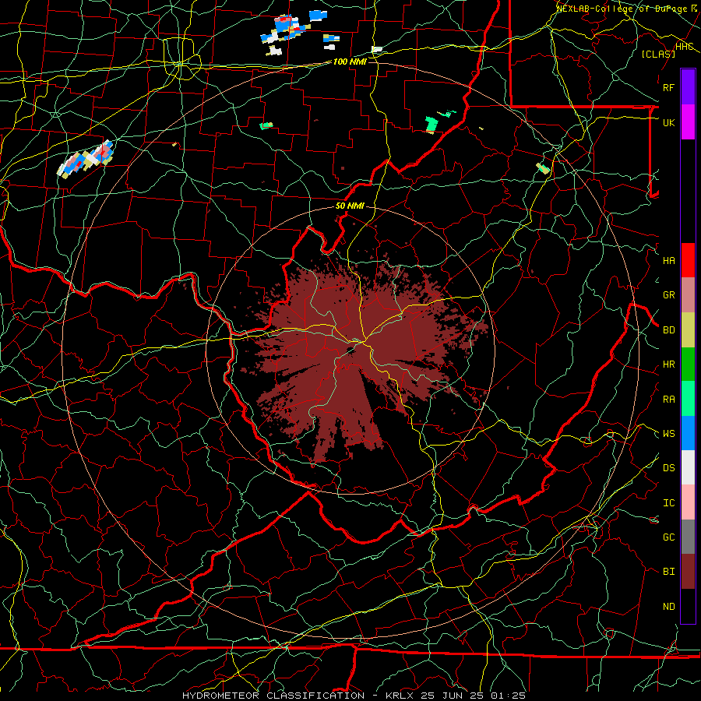Viewport: 701px width, 701px height.
Task: Click the DS legend label
Action: pyautogui.click(x=668, y=468)
